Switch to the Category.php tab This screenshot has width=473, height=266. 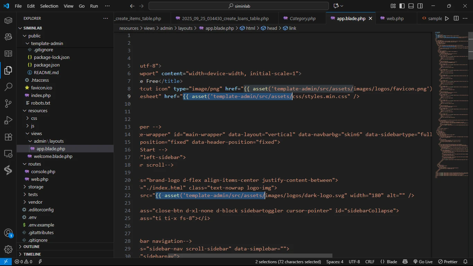point(302,18)
